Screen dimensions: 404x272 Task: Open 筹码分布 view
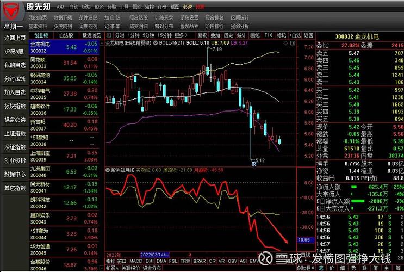click(x=164, y=26)
